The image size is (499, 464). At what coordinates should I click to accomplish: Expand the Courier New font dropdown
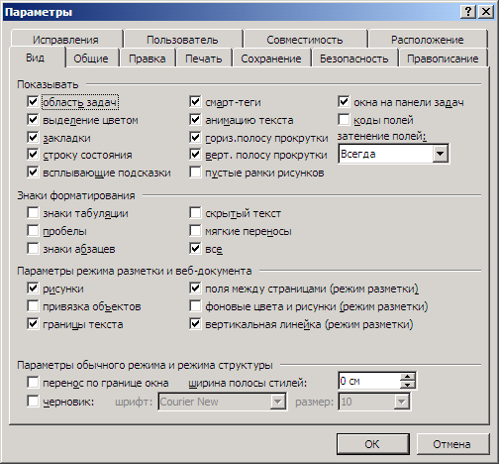coord(278,402)
